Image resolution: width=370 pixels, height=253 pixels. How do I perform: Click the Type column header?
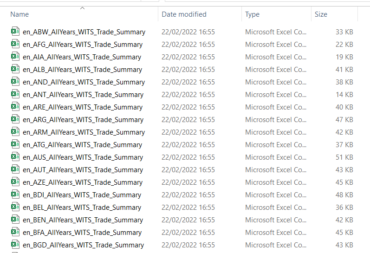click(252, 14)
